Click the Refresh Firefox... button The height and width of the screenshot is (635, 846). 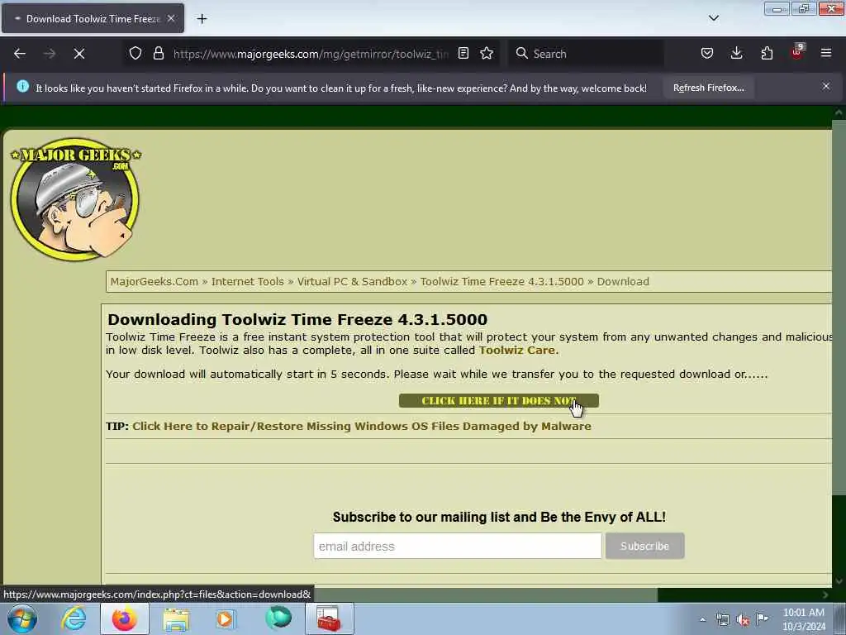(x=708, y=88)
